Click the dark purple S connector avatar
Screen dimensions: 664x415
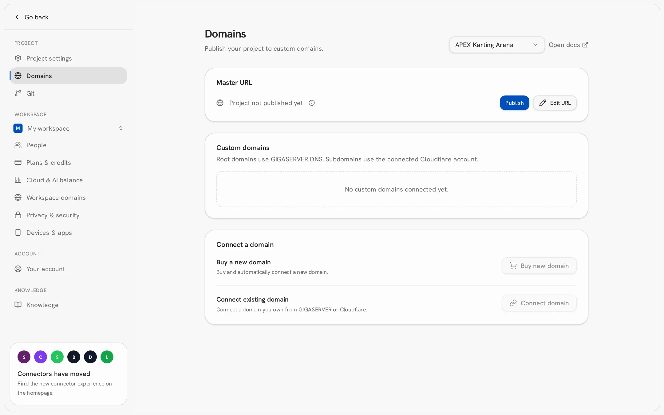24,357
